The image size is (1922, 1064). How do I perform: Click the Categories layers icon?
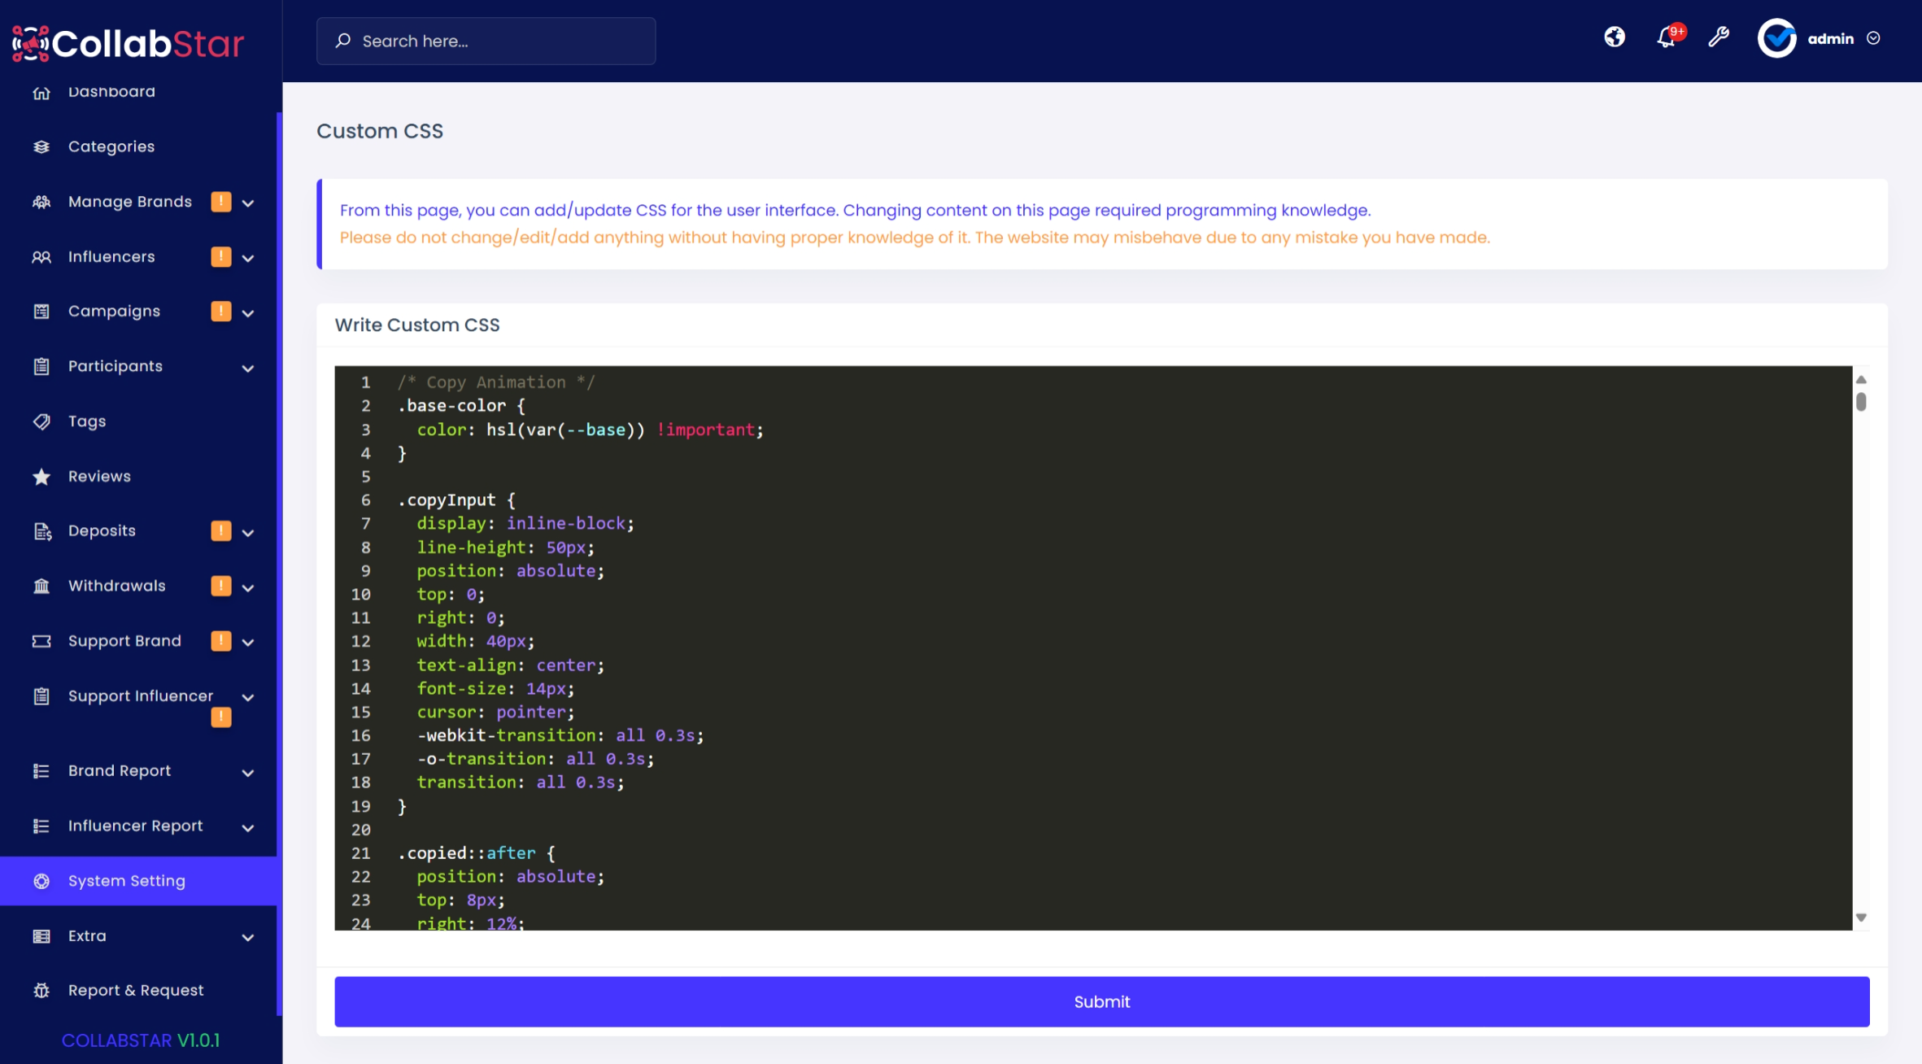click(x=41, y=146)
